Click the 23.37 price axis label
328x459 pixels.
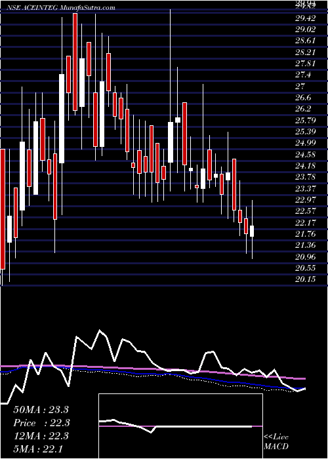coord(305,188)
